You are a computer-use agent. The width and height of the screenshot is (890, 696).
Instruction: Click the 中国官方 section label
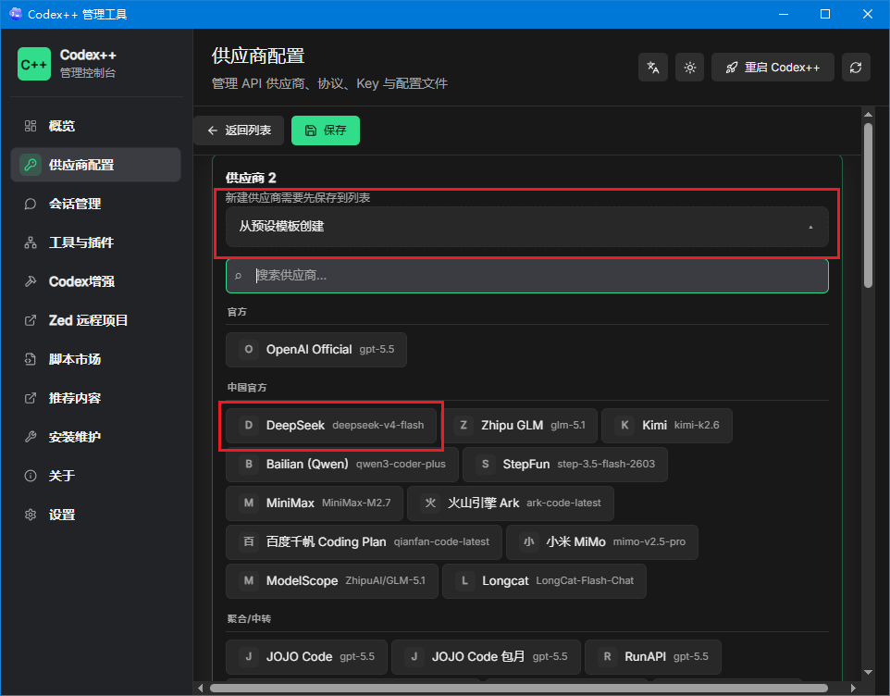tap(247, 388)
